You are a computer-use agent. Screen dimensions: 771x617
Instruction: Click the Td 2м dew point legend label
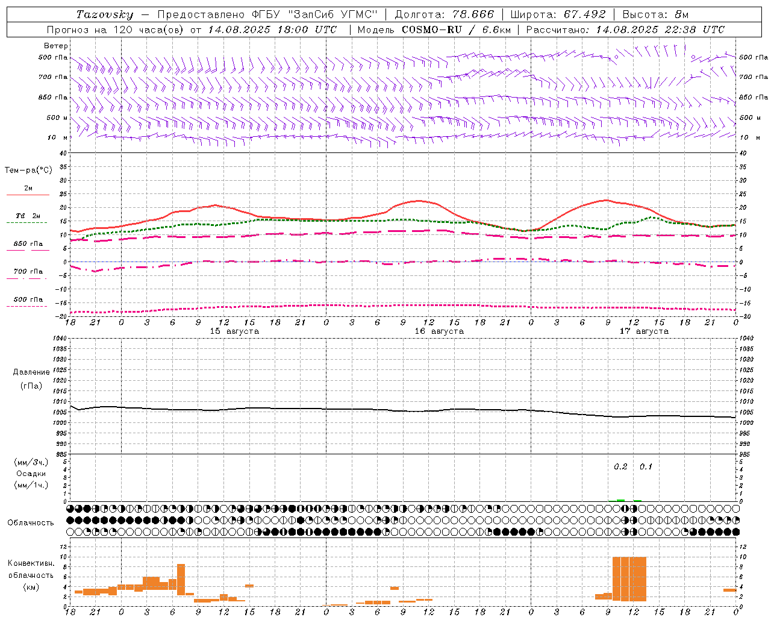28,216
